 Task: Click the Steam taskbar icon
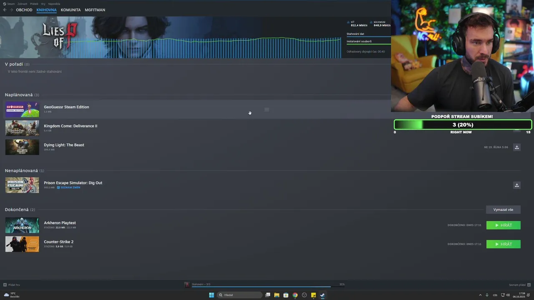(x=322, y=295)
